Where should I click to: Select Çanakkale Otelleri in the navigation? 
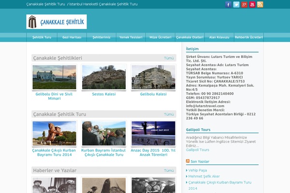coord(190,37)
